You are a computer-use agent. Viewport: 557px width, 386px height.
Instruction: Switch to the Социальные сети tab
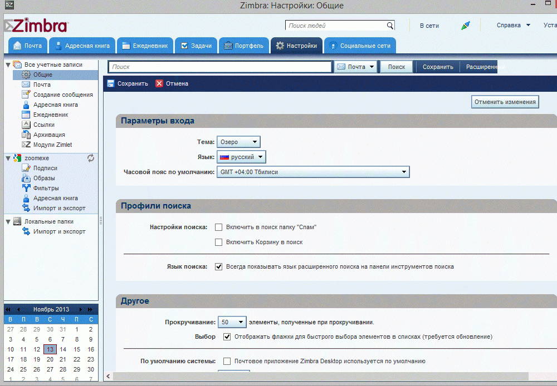[360, 46]
